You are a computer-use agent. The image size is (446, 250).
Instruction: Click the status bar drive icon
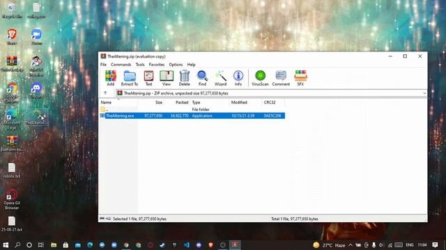pyautogui.click(x=102, y=219)
